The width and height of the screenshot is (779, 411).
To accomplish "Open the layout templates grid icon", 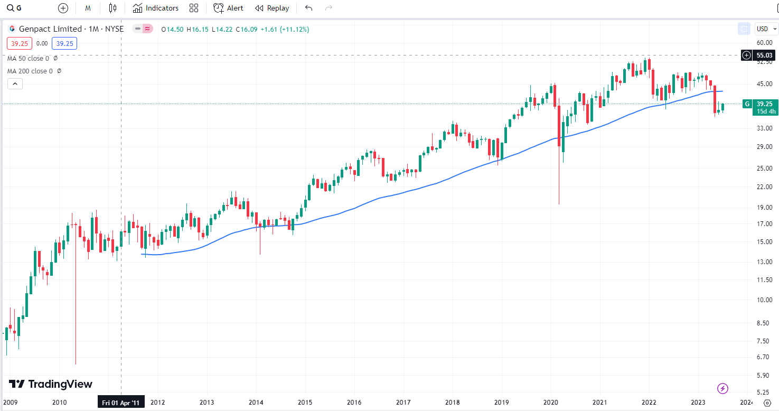I will click(194, 8).
